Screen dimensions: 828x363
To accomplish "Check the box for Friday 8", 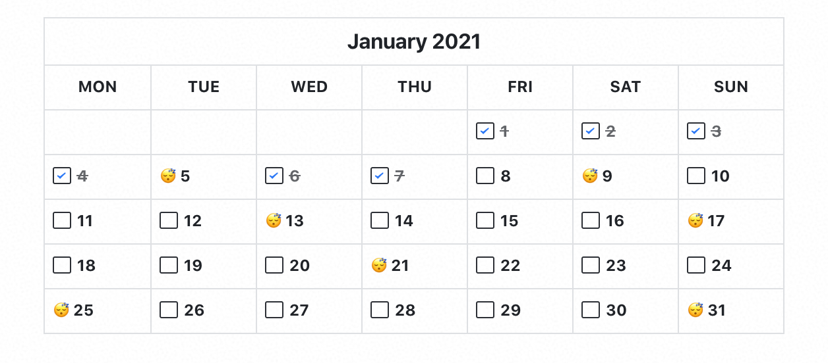I will [x=485, y=176].
